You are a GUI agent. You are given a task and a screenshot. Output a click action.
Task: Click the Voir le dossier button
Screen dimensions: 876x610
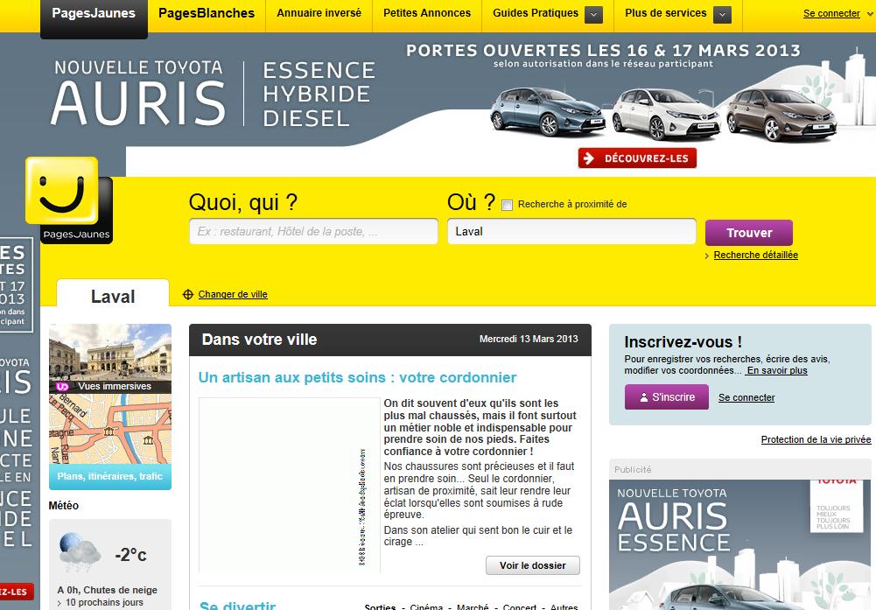coord(532,566)
